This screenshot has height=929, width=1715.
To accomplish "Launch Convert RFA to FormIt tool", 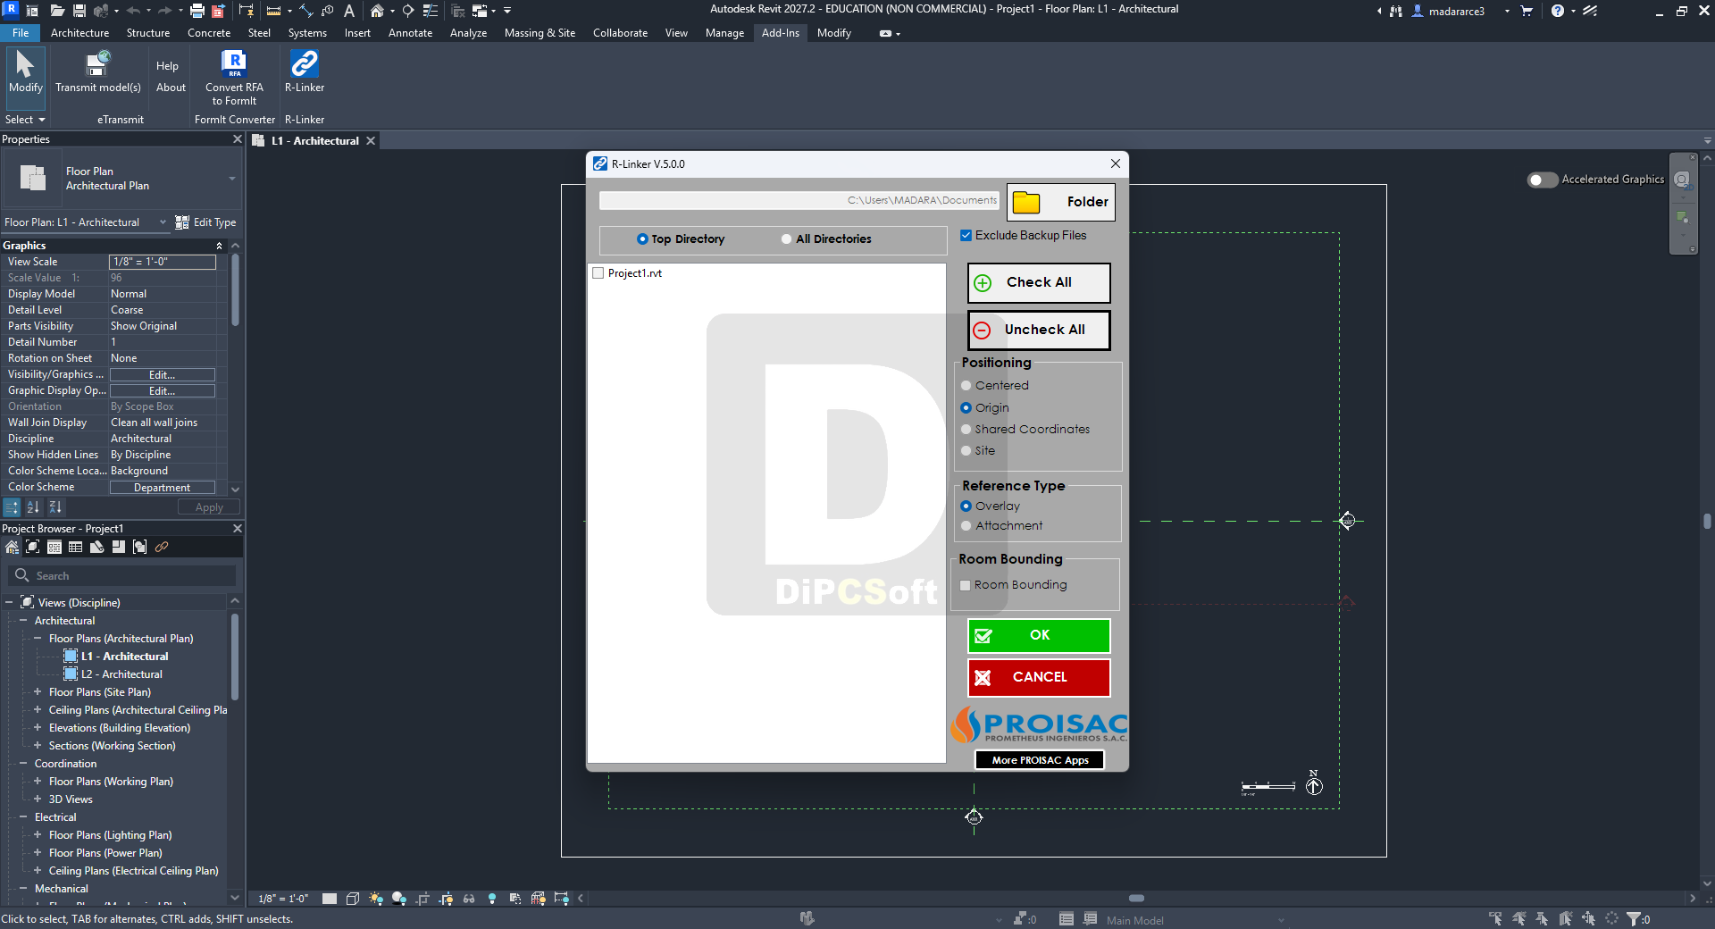I will point(234,78).
